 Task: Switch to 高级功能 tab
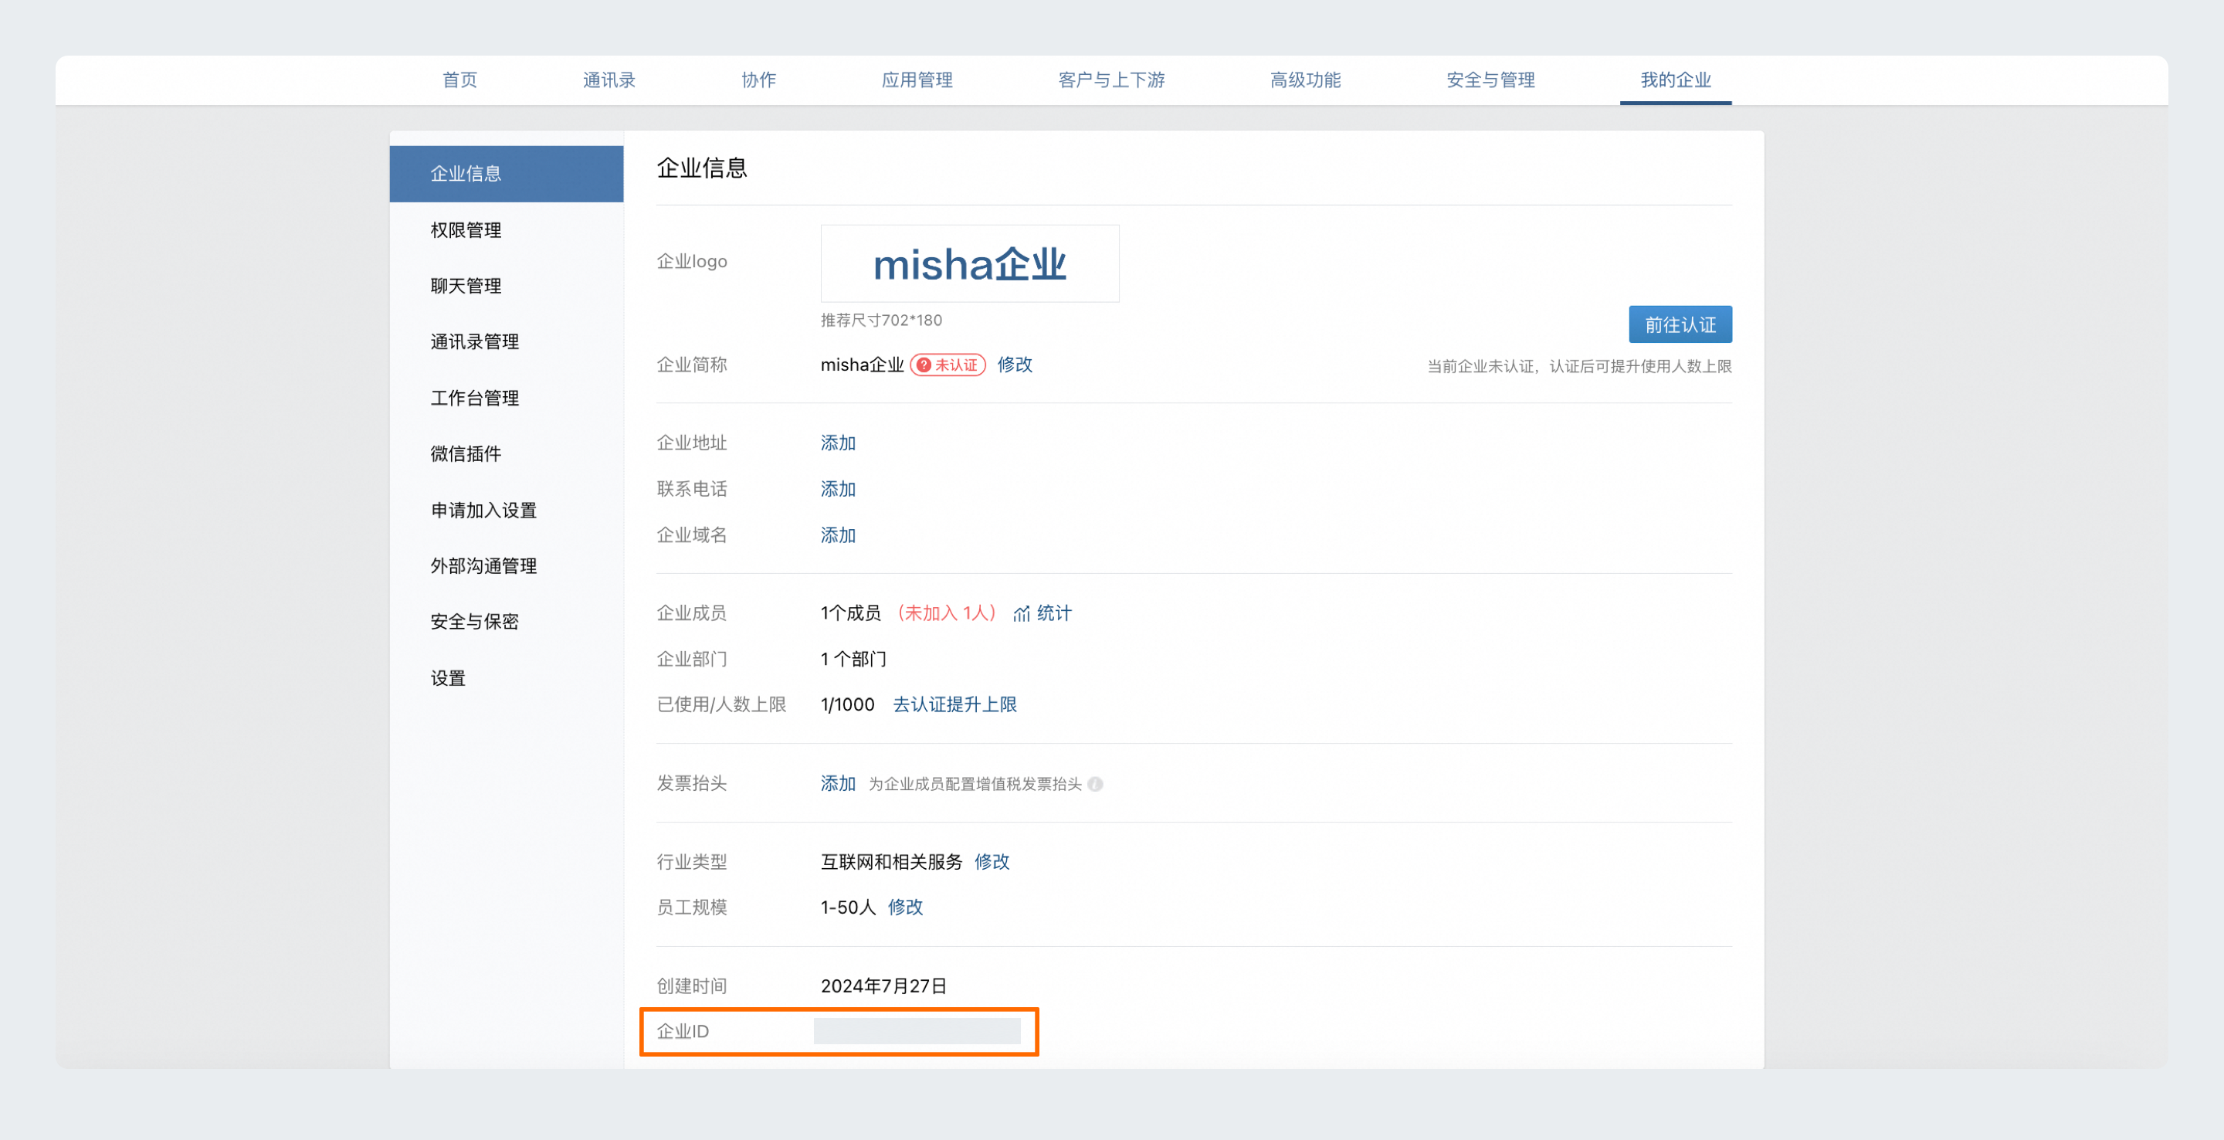coord(1304,80)
